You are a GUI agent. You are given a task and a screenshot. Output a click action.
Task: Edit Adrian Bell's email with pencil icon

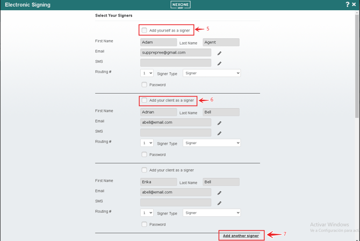pyautogui.click(x=219, y=123)
